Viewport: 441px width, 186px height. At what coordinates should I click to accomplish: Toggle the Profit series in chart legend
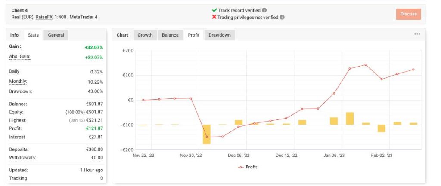pos(248,167)
